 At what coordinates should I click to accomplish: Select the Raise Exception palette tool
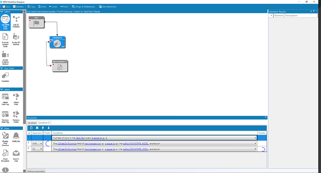pos(5,156)
